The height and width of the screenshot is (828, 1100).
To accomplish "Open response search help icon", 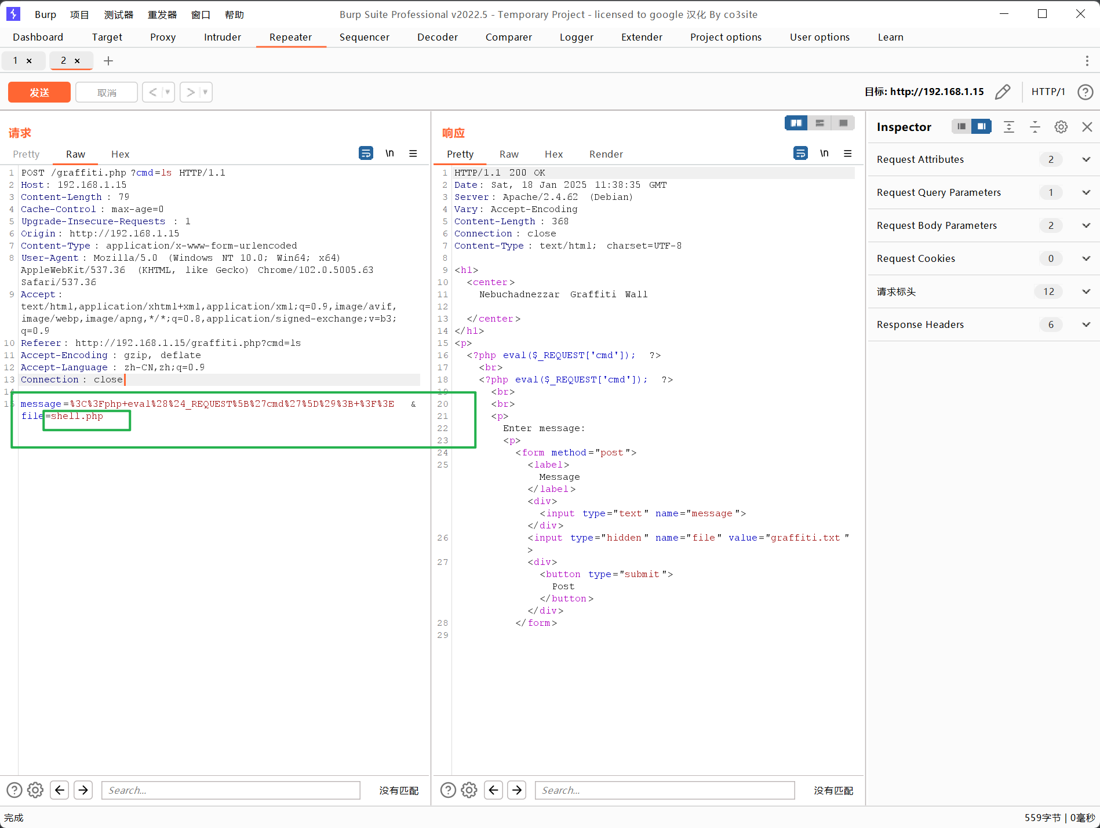I will tap(448, 790).
